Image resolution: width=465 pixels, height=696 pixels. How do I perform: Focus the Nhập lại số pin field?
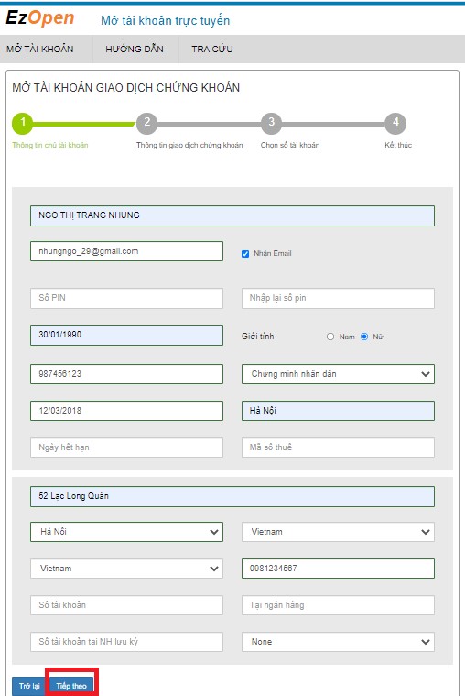click(338, 298)
